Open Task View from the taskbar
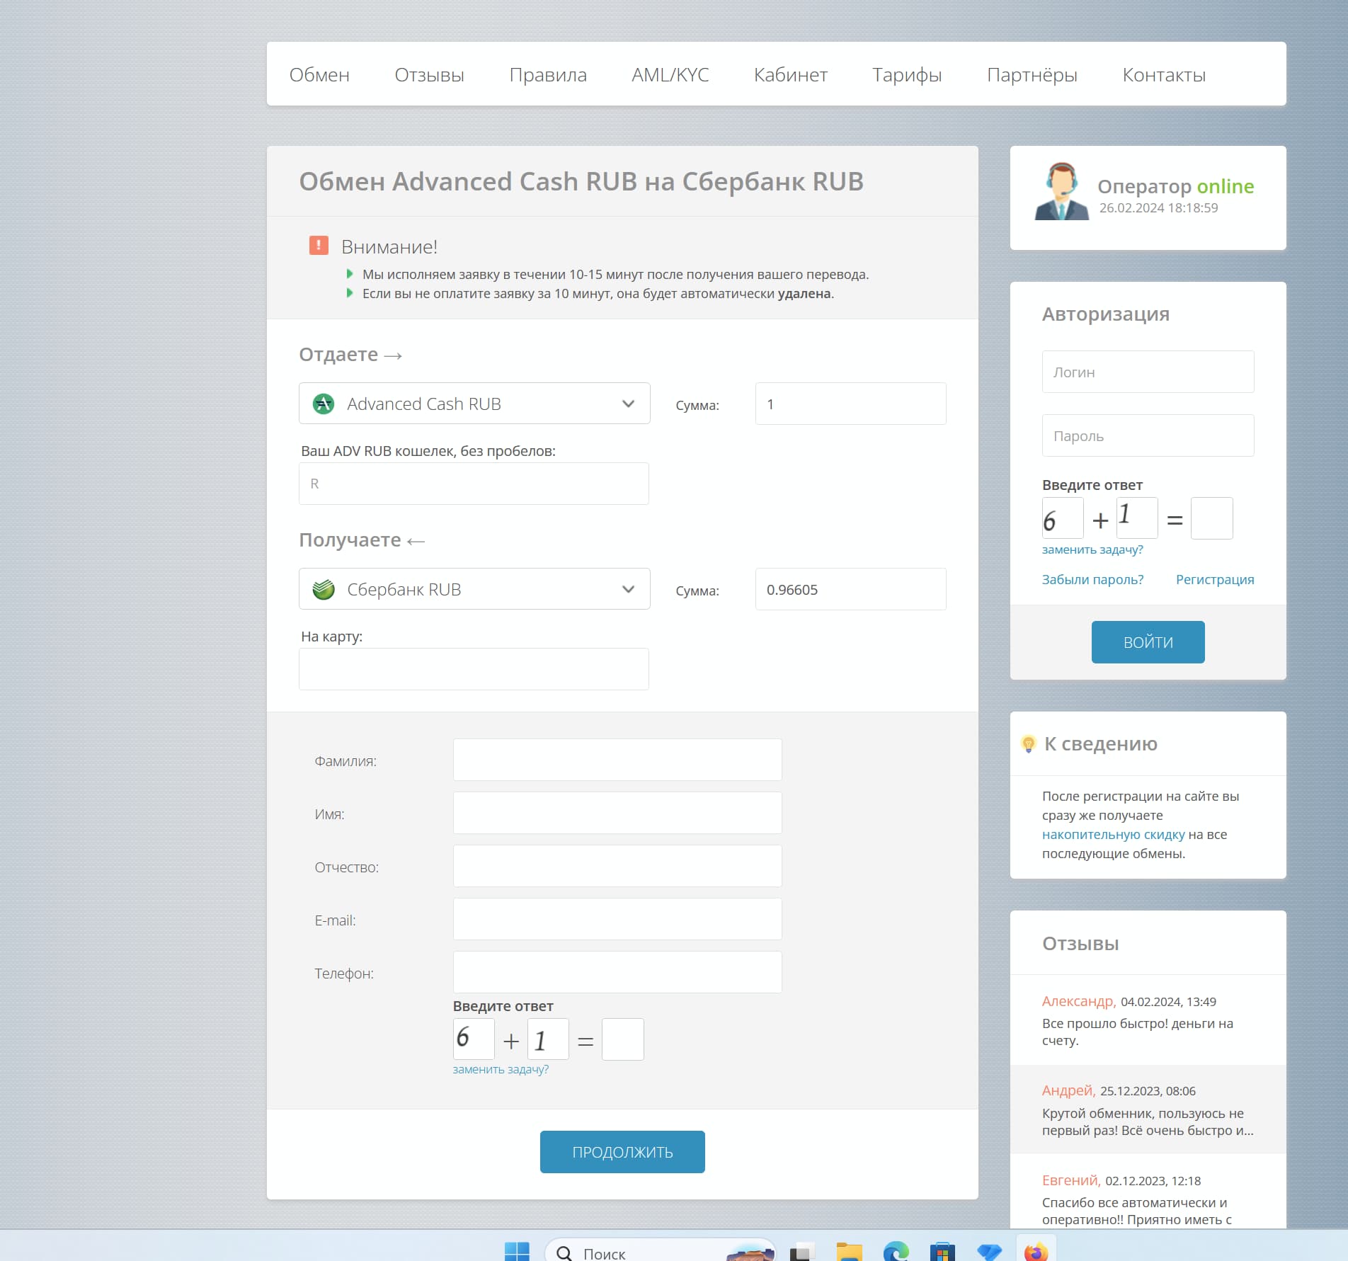This screenshot has width=1348, height=1261. pos(802,1253)
